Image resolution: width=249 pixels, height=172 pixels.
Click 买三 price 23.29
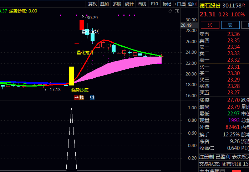point(233,79)
